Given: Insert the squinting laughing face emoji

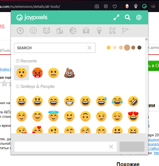Looking at the screenshot, I should click(85, 101).
